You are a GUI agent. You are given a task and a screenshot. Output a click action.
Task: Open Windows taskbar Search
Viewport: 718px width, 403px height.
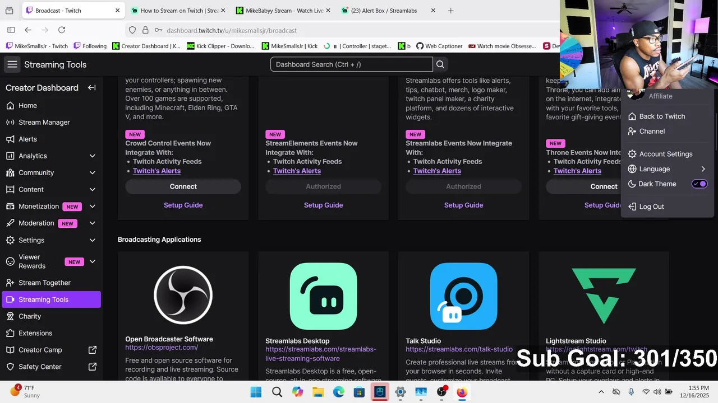277,392
